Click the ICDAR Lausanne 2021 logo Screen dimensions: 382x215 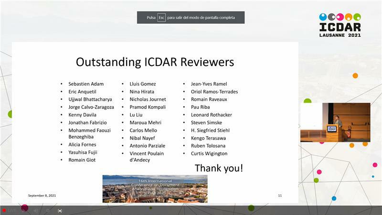tap(340, 25)
